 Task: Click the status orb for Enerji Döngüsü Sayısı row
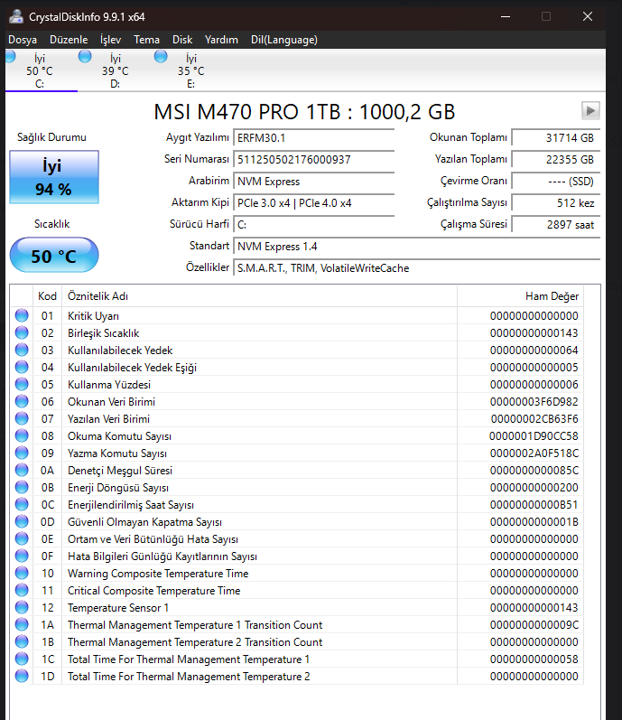pyautogui.click(x=22, y=487)
